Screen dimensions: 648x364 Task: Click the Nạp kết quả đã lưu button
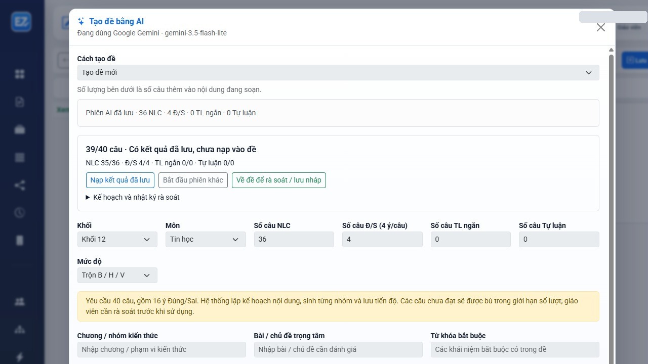point(120,180)
